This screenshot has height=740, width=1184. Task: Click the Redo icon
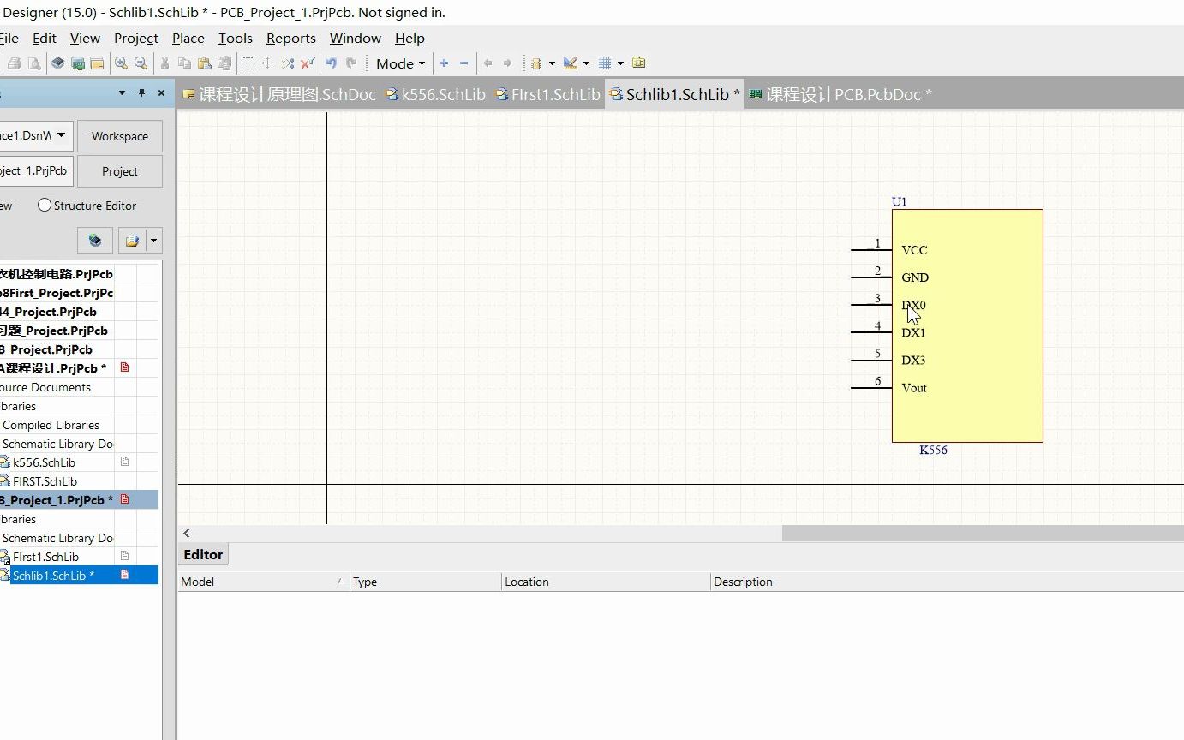pyautogui.click(x=350, y=63)
